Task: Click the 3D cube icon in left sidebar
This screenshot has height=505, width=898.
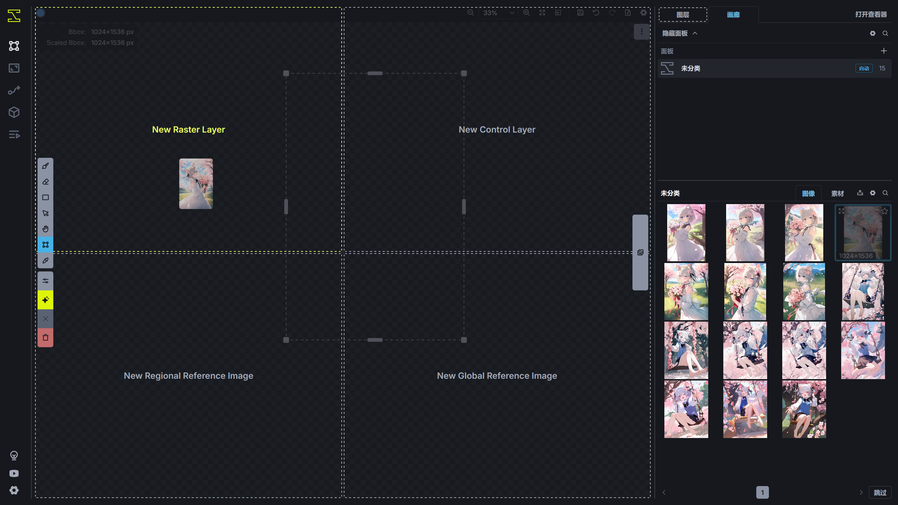Action: pyautogui.click(x=14, y=112)
